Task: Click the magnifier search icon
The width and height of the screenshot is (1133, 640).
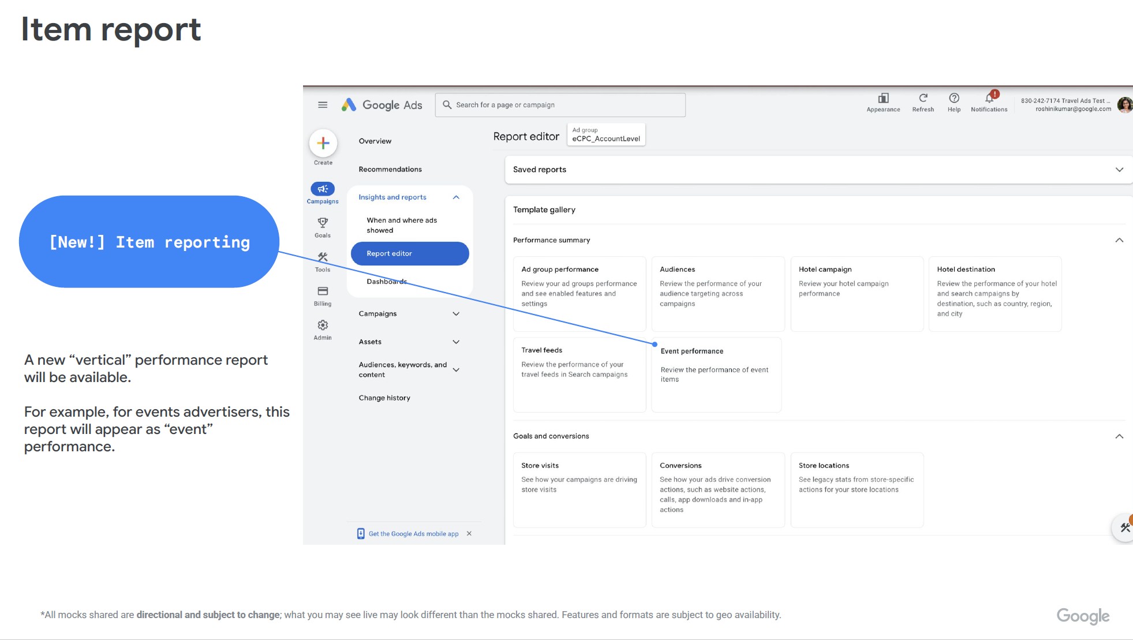Action: click(447, 105)
